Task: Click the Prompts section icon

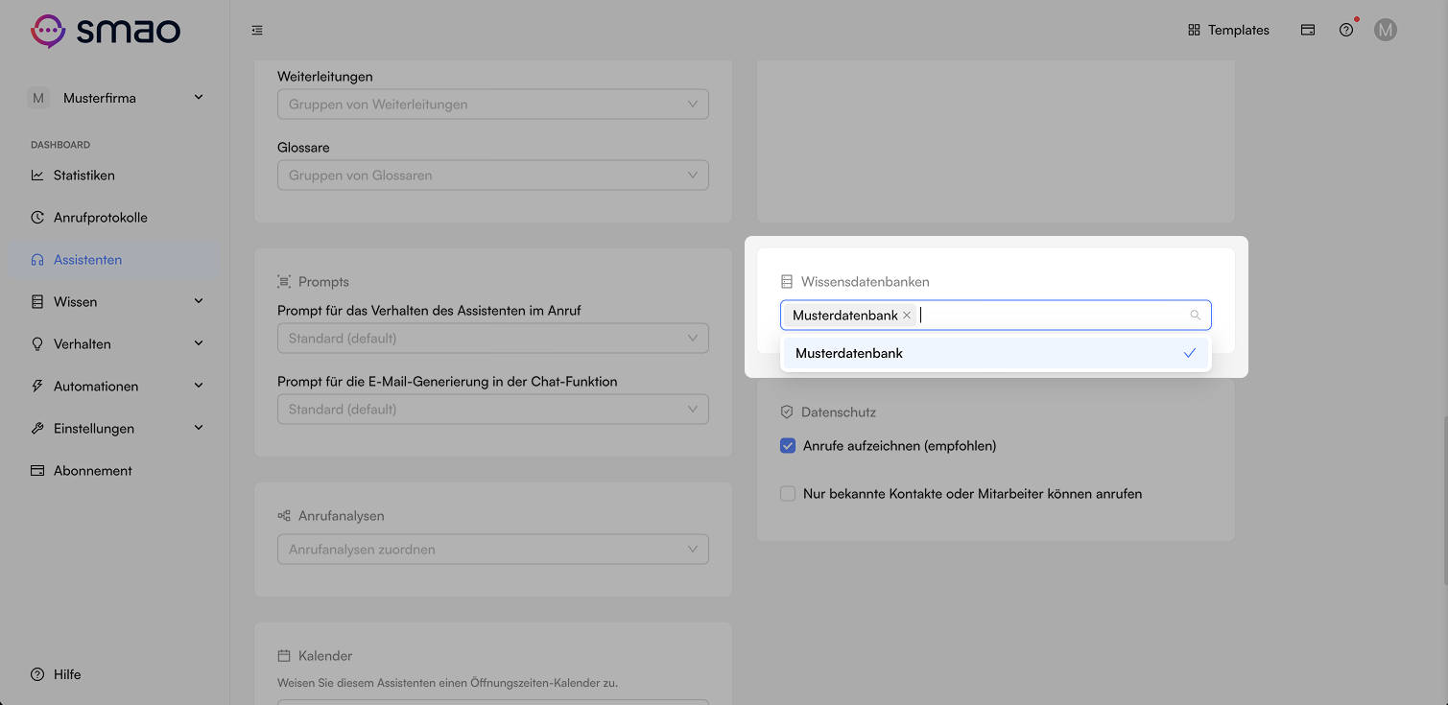Action: (284, 282)
